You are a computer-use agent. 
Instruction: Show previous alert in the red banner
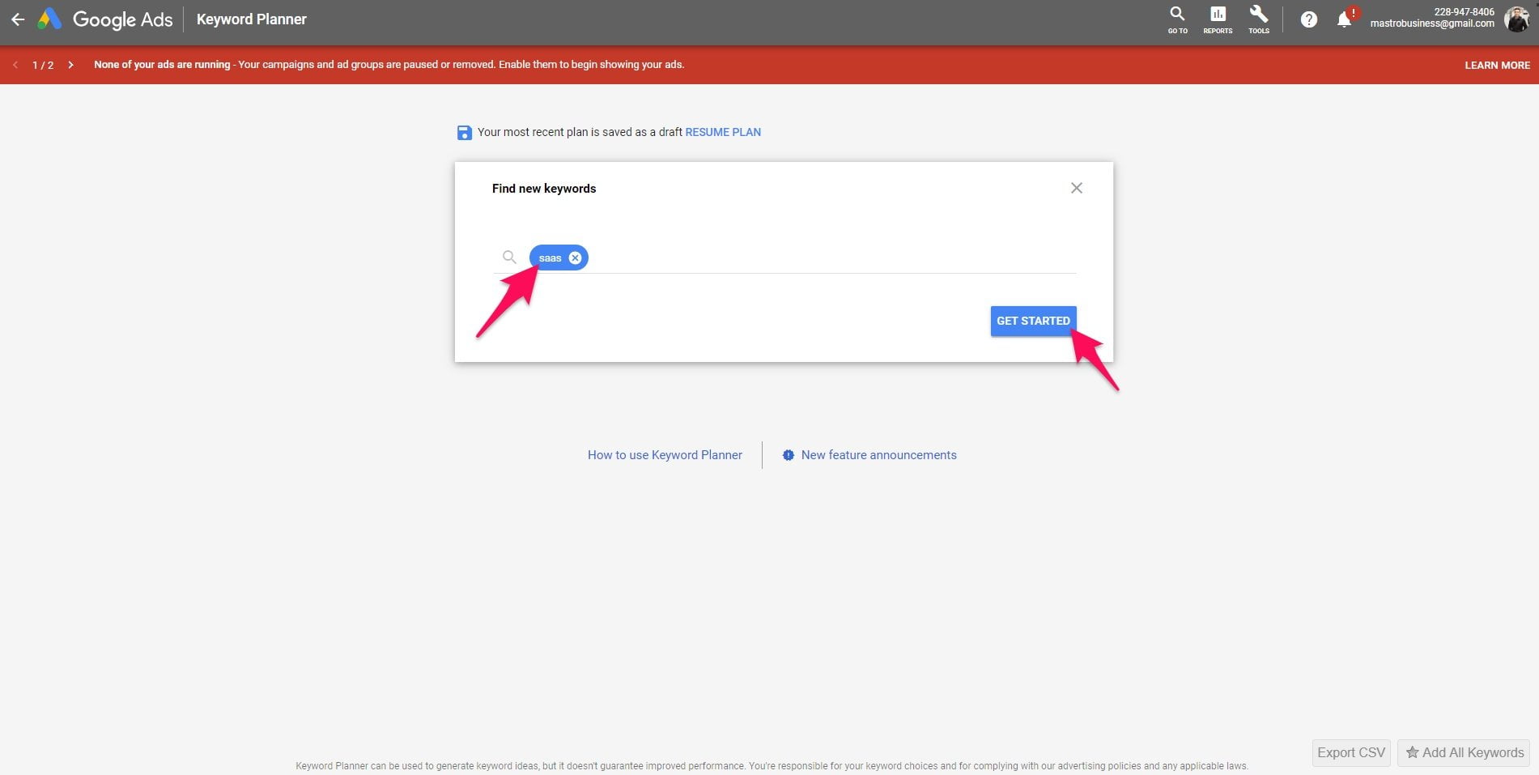(x=15, y=65)
